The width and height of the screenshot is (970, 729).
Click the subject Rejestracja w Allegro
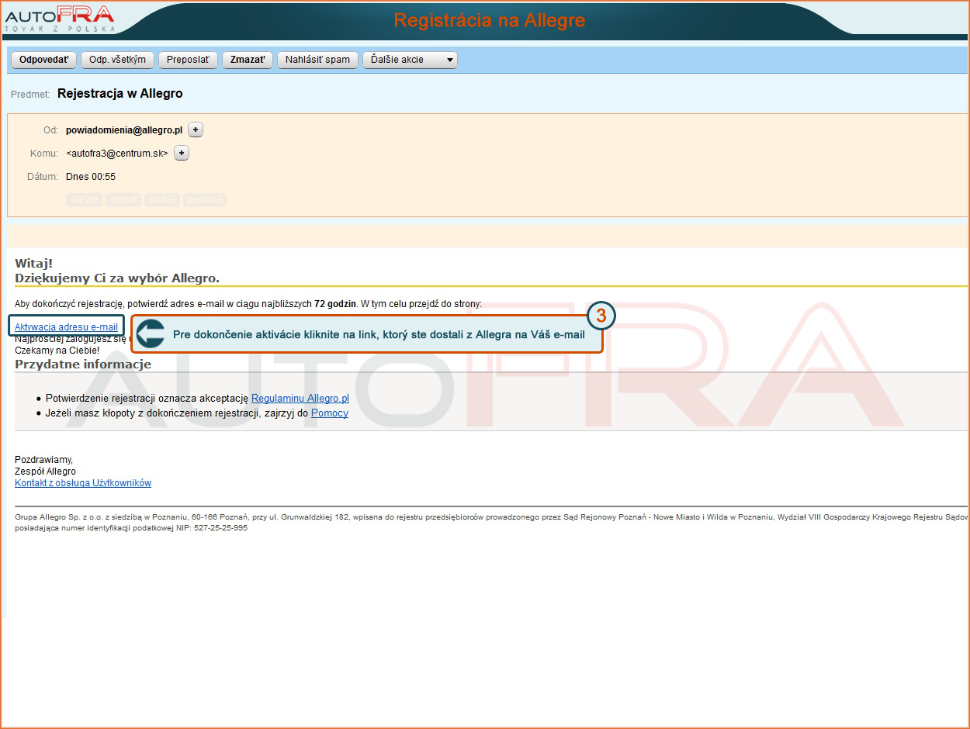point(120,94)
